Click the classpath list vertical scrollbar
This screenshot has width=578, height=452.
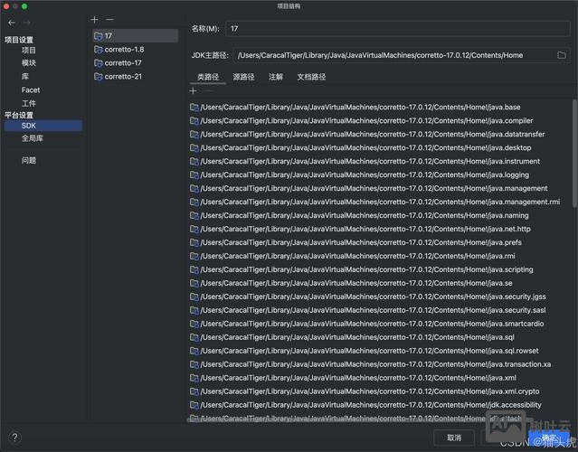point(574,153)
